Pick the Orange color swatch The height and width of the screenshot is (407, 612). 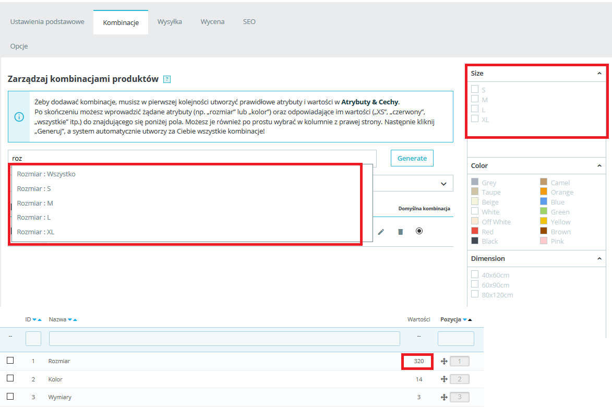(544, 191)
